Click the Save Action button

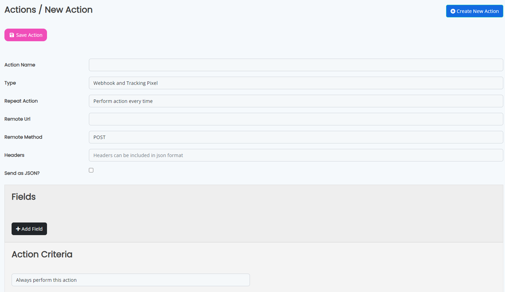[26, 35]
